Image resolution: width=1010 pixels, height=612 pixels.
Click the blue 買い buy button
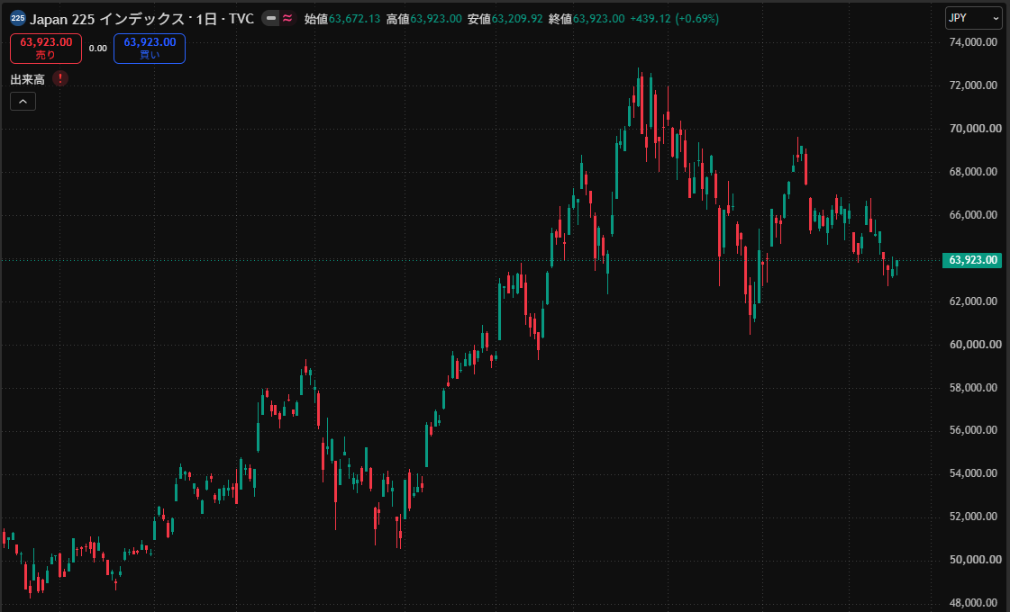coord(150,49)
